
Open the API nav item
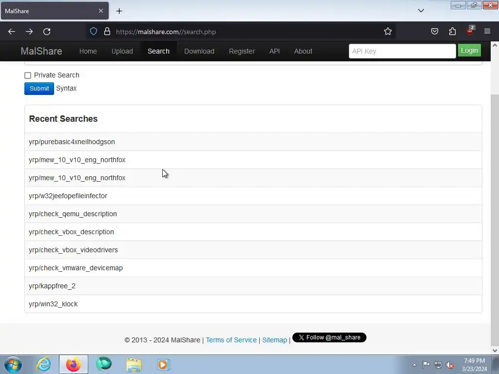(x=274, y=51)
